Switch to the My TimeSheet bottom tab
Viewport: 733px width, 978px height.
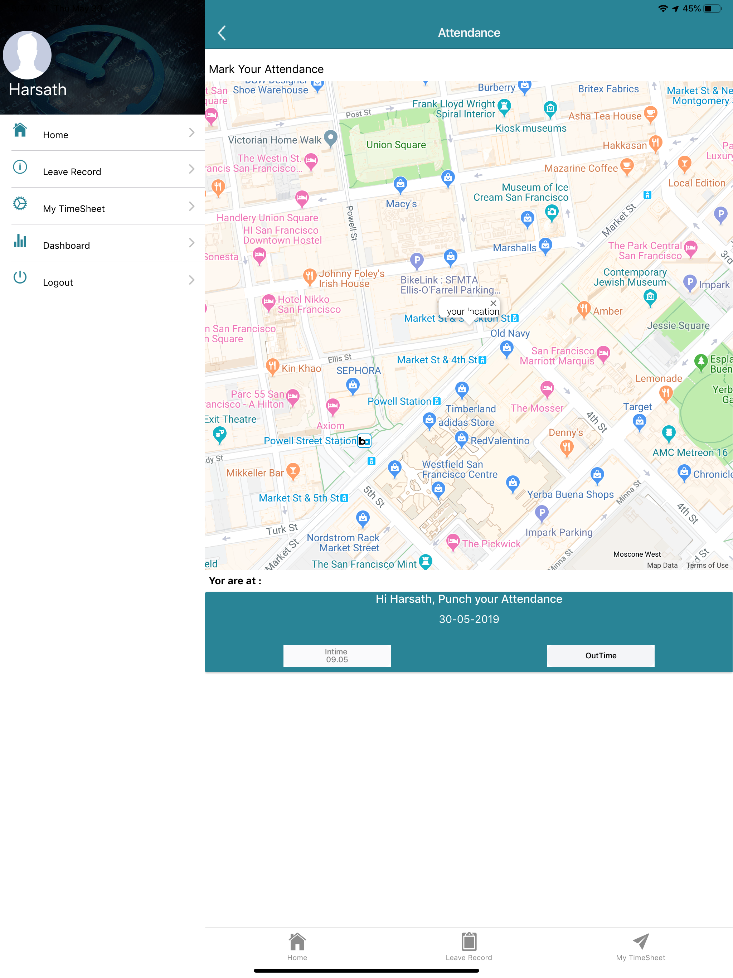click(x=641, y=947)
